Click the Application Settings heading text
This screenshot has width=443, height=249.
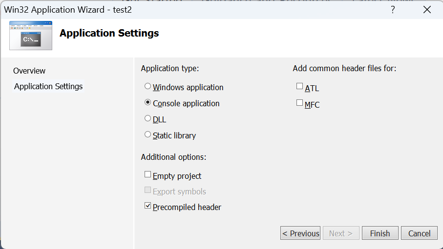point(109,33)
